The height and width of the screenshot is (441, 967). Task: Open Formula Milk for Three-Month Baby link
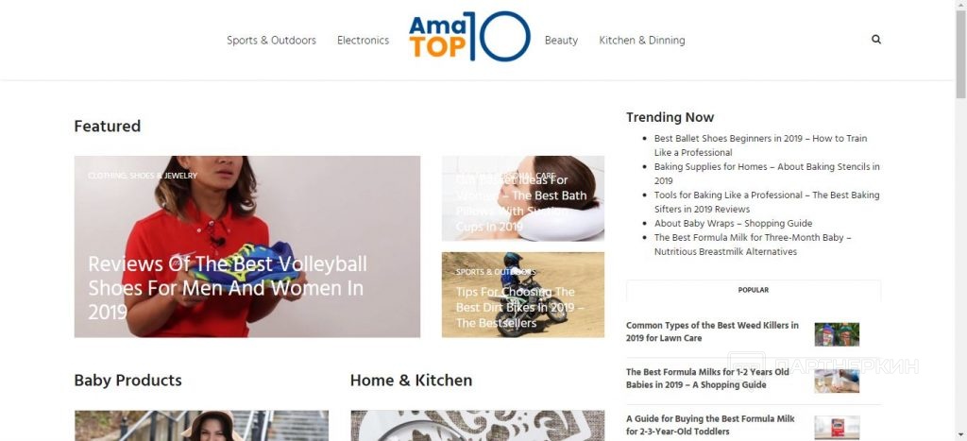[x=753, y=245]
